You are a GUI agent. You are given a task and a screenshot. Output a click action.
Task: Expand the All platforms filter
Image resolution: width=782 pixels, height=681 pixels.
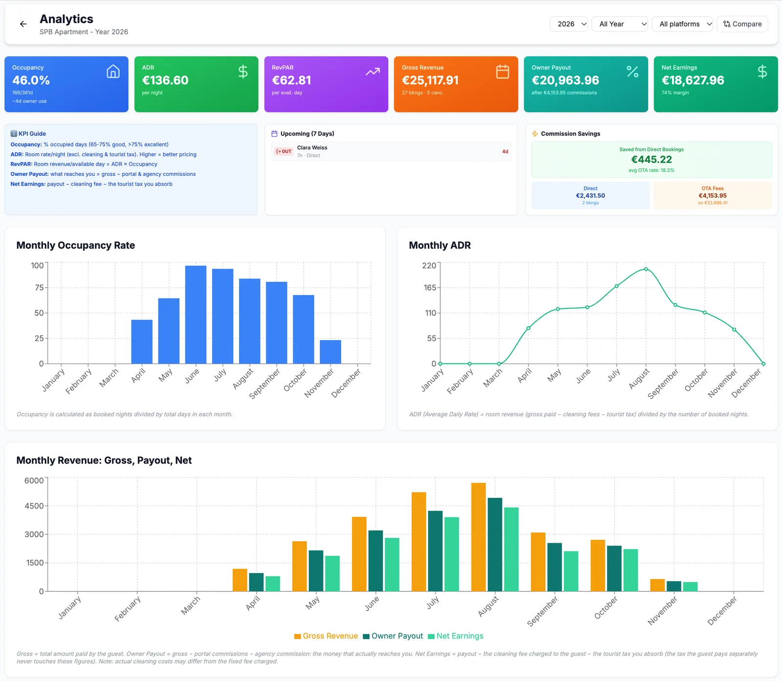tap(682, 24)
